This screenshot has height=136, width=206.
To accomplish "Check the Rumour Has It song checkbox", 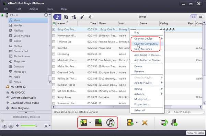I will [54, 85].
